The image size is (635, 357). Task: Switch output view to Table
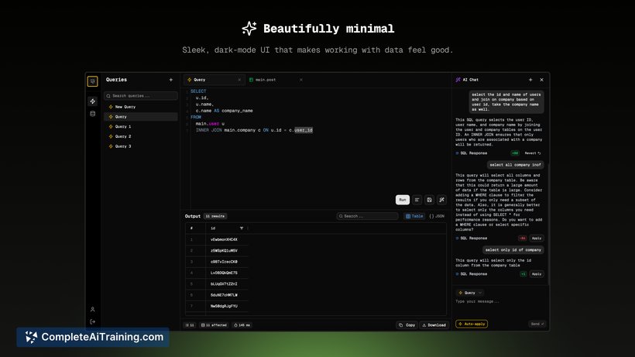click(x=415, y=216)
